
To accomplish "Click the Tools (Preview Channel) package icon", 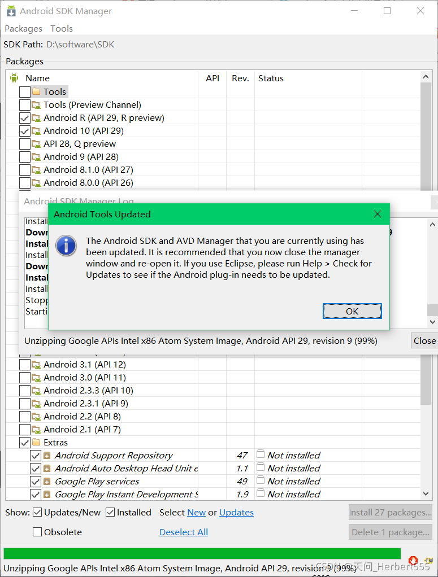I will click(36, 105).
